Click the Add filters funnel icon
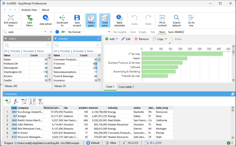Viewport: 236px width, 146px height. click(x=29, y=18)
